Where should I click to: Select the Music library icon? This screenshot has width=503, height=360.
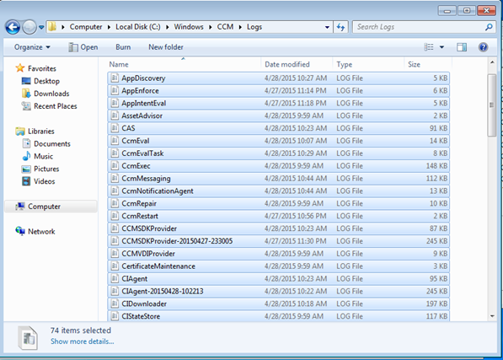[x=26, y=156]
